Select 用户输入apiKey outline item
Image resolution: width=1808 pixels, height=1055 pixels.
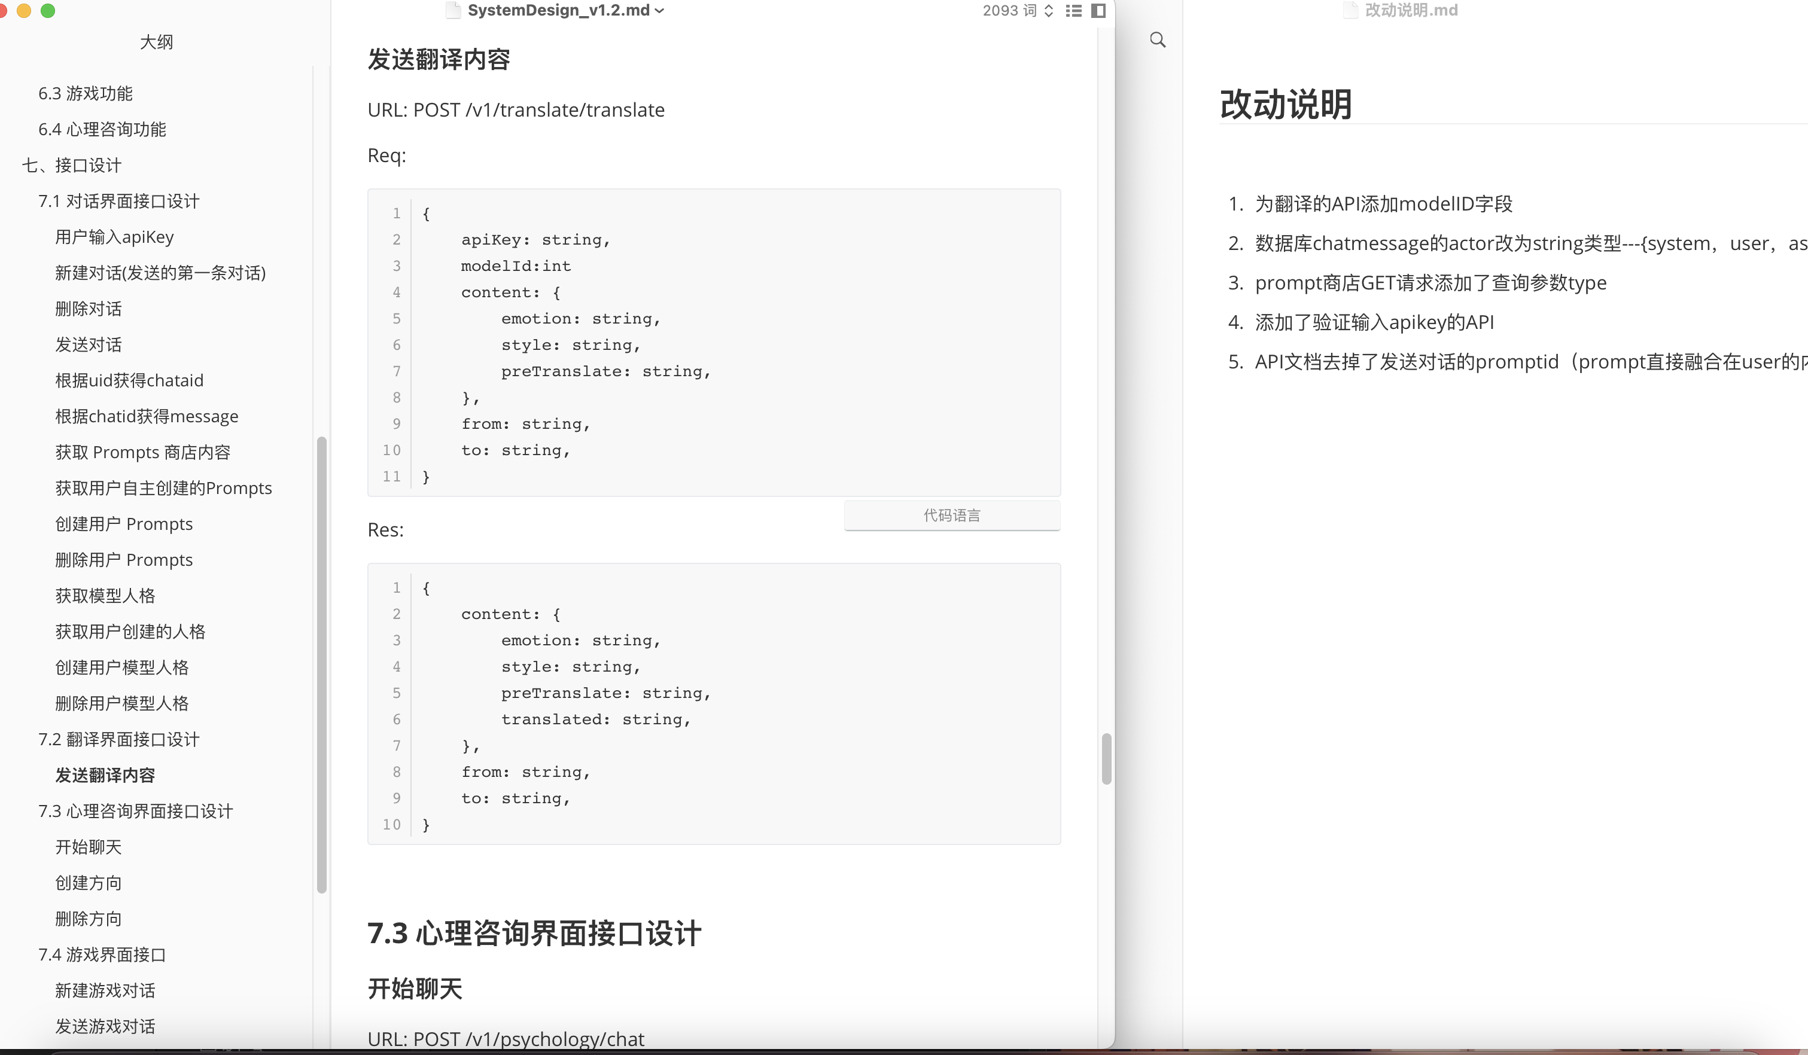pos(114,237)
